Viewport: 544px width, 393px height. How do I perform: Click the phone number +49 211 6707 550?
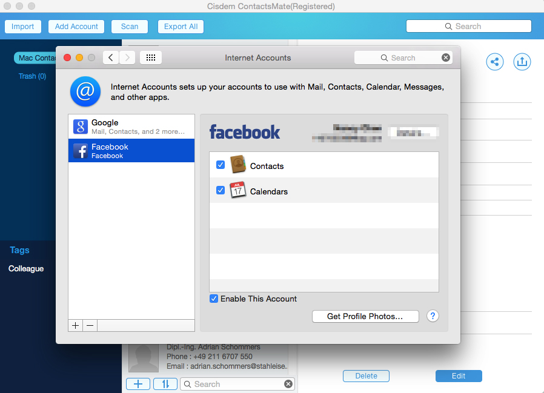pos(223,357)
